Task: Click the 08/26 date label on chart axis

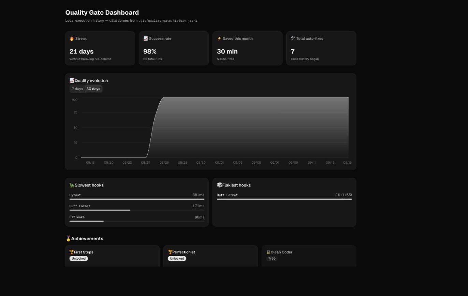Action: [x=164, y=163]
